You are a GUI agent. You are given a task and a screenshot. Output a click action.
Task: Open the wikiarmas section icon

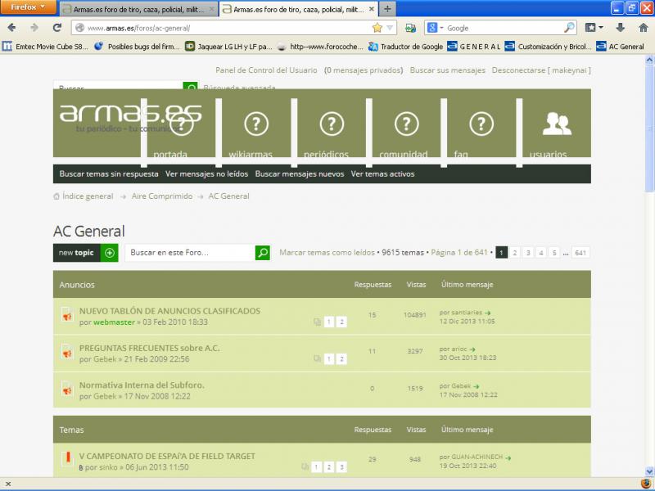click(256, 124)
